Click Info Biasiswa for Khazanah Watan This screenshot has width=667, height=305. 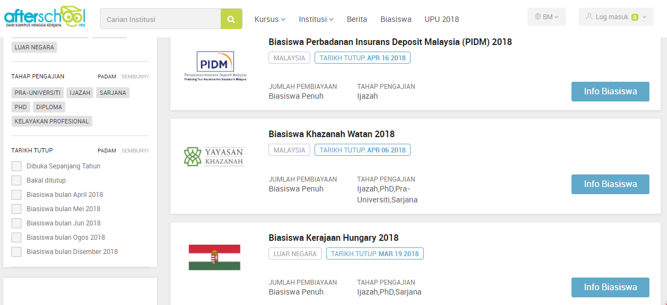610,184
